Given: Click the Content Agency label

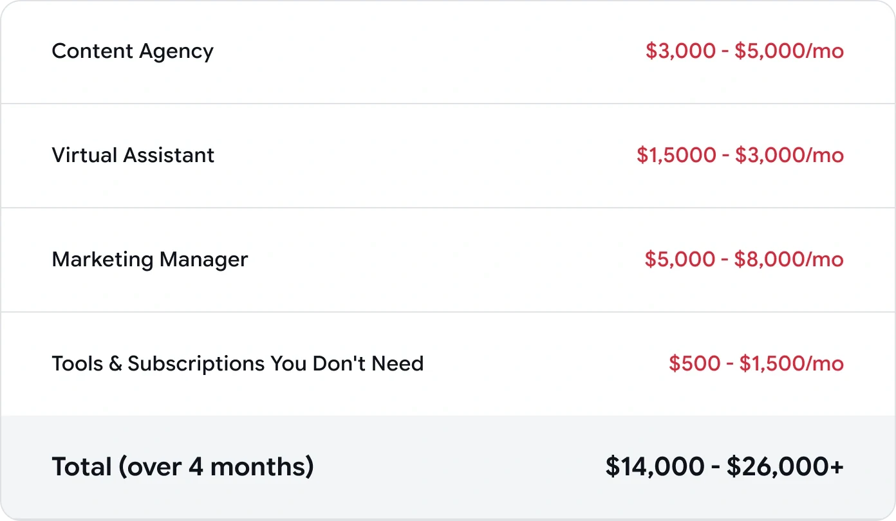Looking at the screenshot, I should pyautogui.click(x=133, y=51).
